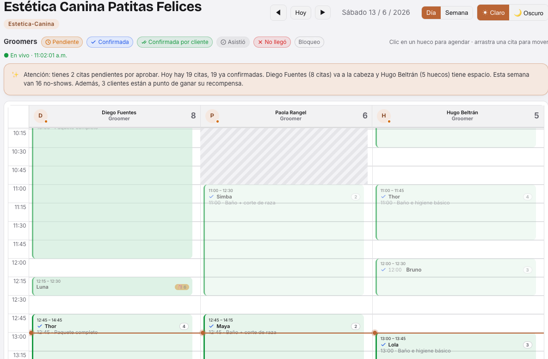Click Hugo Beltrán avatar H
This screenshot has height=359, width=548.
click(x=384, y=116)
